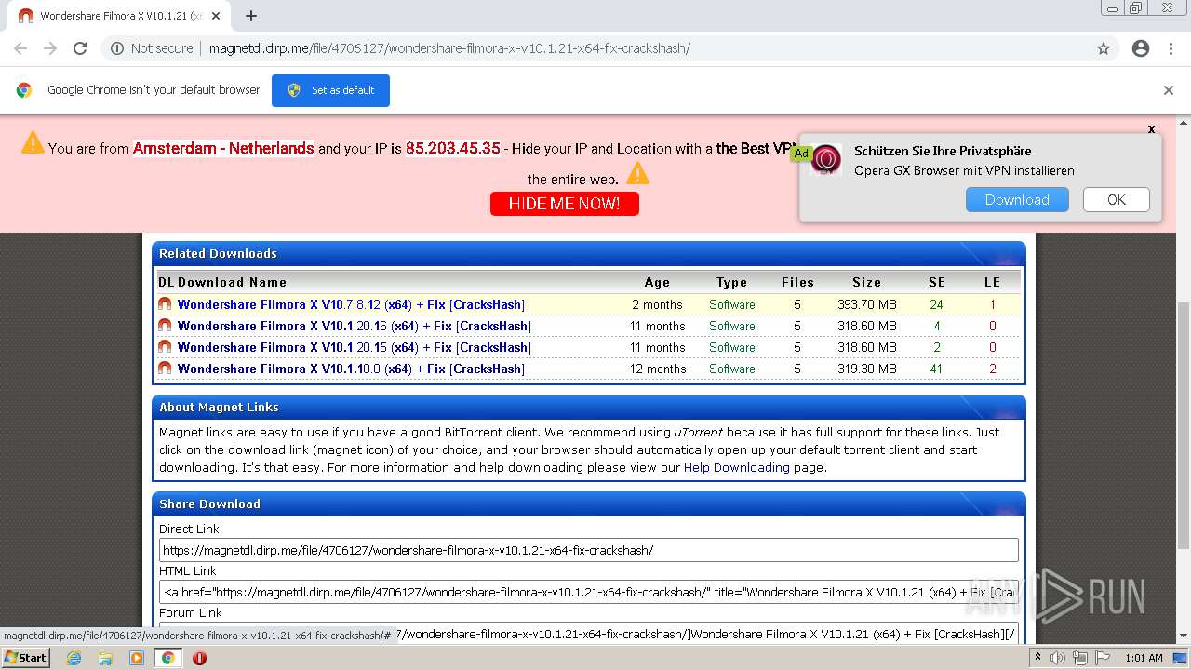
Task: Click the network icon in system tray
Action: pos(1080,658)
